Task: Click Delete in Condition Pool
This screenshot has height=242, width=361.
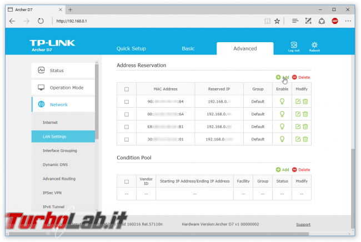Action: click(x=301, y=169)
